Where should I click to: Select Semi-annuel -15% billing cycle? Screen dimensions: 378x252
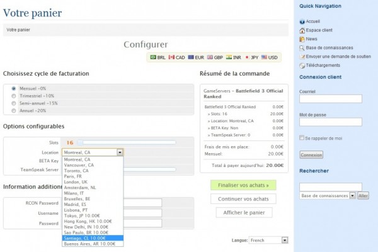tap(14, 103)
